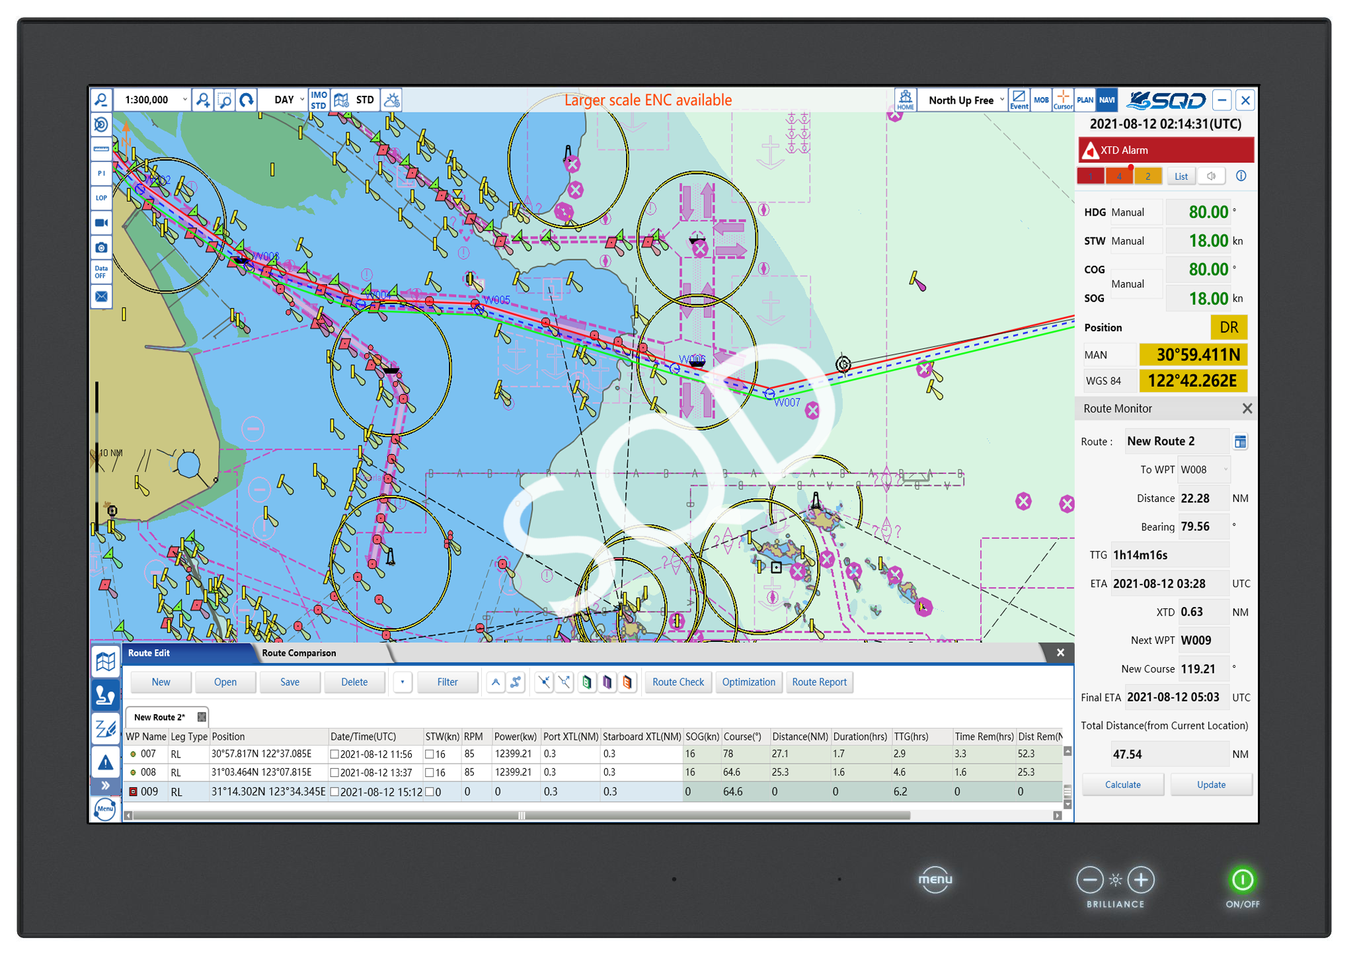The image size is (1359, 954).
Task: Check the Date/Time box for waypoint 009
Action: 334,791
